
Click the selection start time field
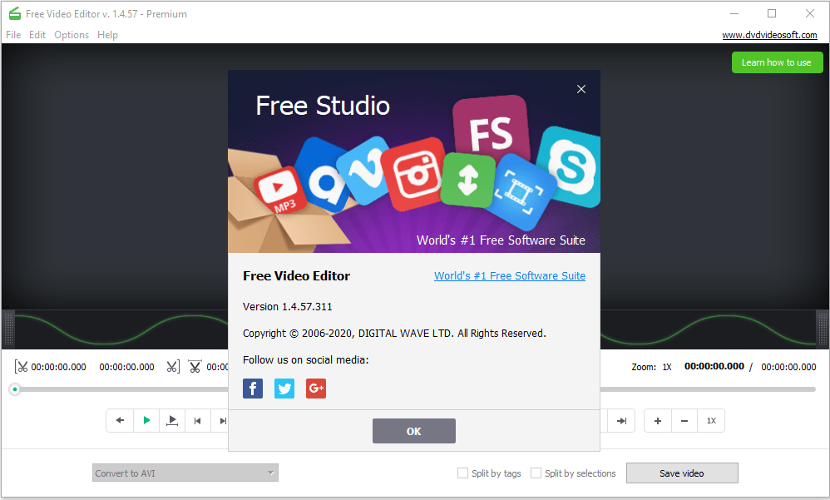(59, 367)
